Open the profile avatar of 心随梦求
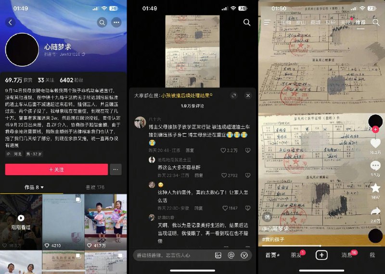This screenshot has width=385, height=274. [x=22, y=50]
